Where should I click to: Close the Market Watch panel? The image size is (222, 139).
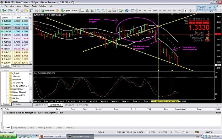point(31,14)
